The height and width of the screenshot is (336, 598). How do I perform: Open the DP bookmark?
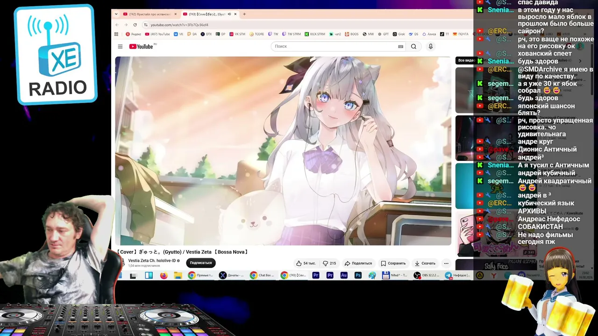click(220, 34)
